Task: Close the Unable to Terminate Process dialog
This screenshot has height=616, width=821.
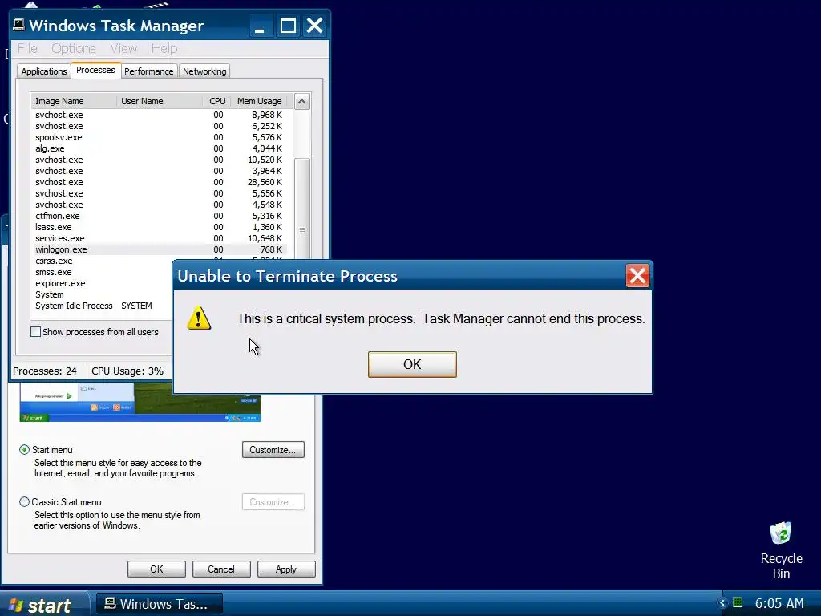Action: click(637, 276)
